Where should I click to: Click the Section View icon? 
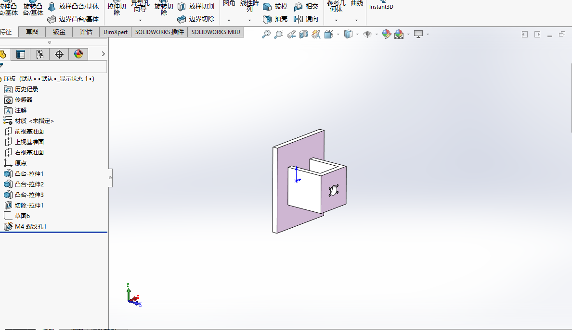[x=303, y=34]
